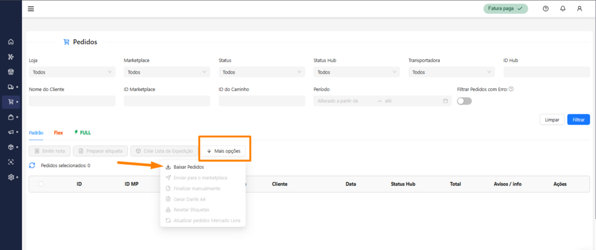Go to Home in the sidebar
This screenshot has width=596, height=250.
click(x=11, y=42)
